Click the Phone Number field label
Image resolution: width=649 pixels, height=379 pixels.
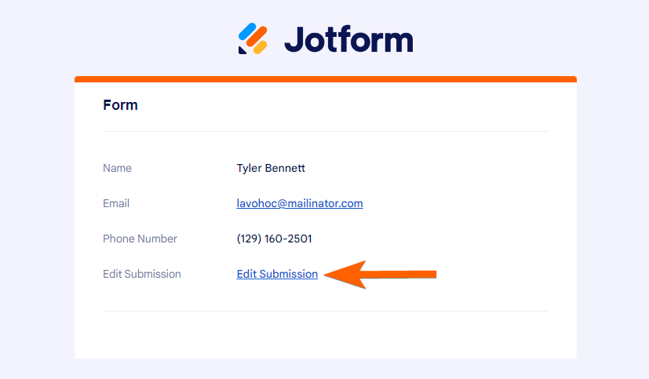pos(140,239)
